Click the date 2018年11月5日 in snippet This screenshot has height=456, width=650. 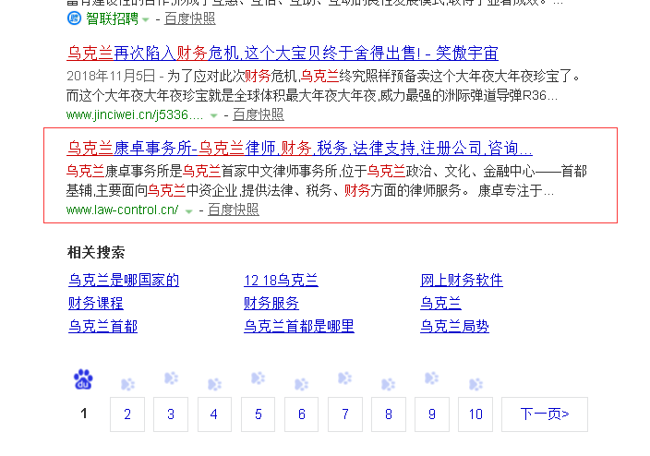click(x=111, y=77)
